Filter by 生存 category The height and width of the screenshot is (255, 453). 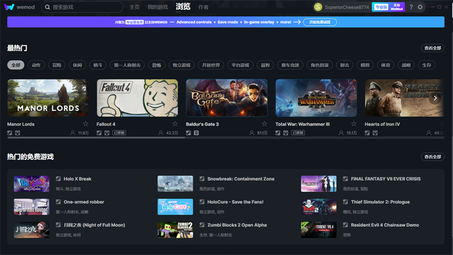[x=427, y=65]
